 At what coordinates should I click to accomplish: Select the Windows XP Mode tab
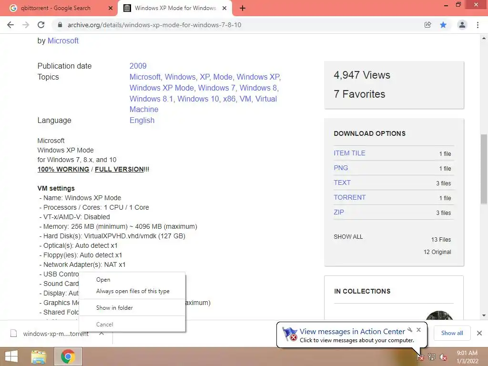point(175,8)
